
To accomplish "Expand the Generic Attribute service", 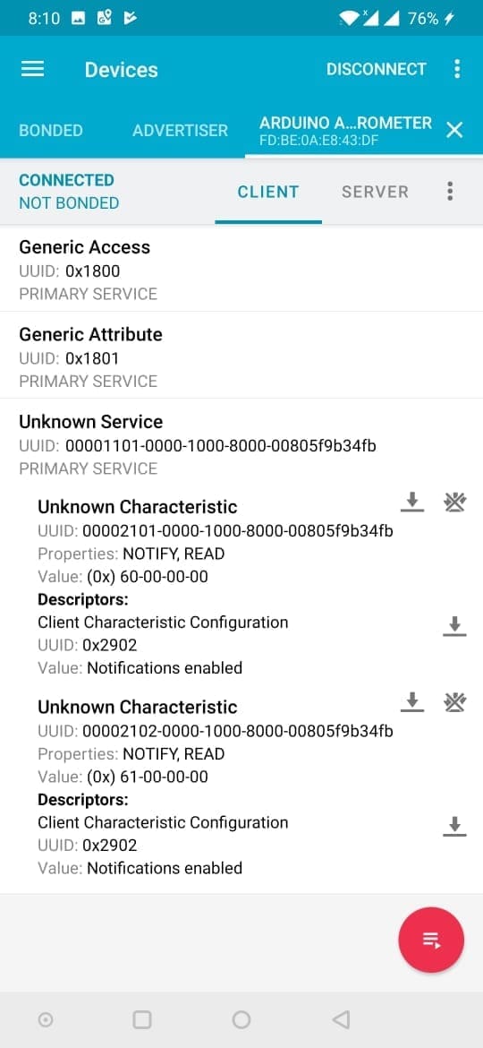I will pyautogui.click(x=241, y=356).
